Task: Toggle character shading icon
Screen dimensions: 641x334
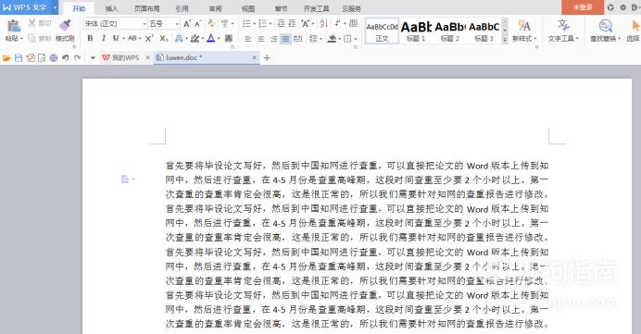Action: coord(229,38)
